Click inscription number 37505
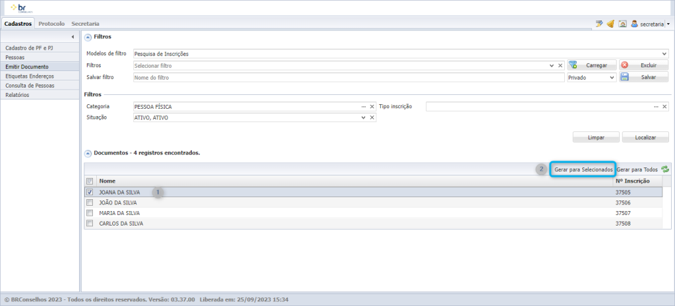 coord(624,192)
